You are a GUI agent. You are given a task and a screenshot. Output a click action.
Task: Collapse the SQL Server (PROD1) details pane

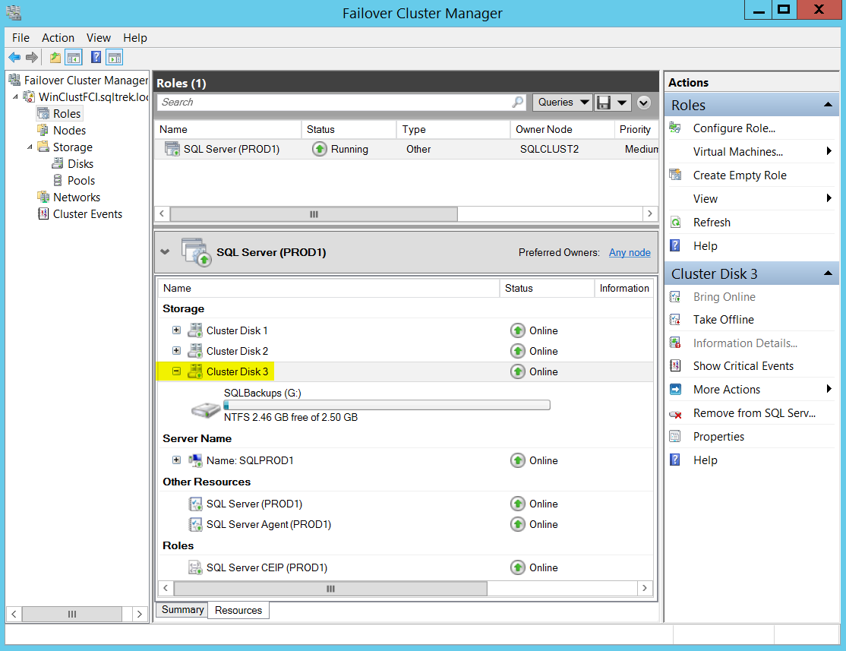coord(165,252)
